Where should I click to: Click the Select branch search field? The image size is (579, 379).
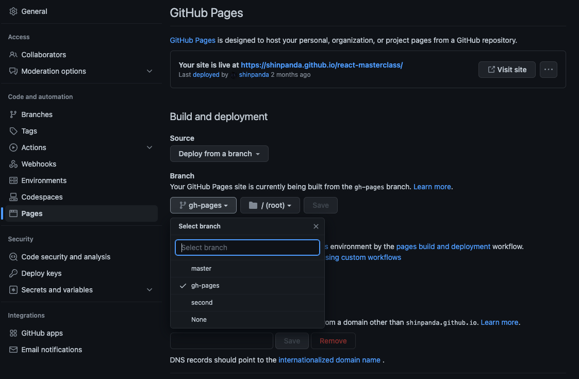click(247, 248)
